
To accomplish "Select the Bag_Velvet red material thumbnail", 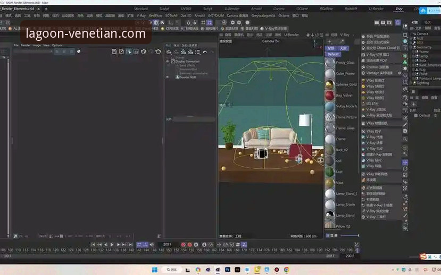I will pyautogui.click(x=330, y=96).
